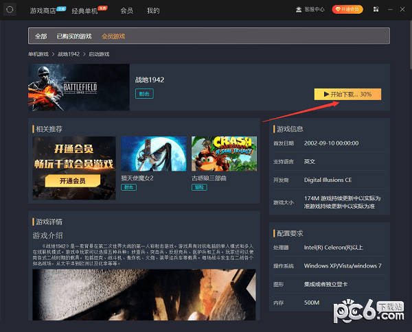The width and height of the screenshot is (412, 332).
Task: Click the 集成或者独立显卡 graphics value
Action: (325, 284)
